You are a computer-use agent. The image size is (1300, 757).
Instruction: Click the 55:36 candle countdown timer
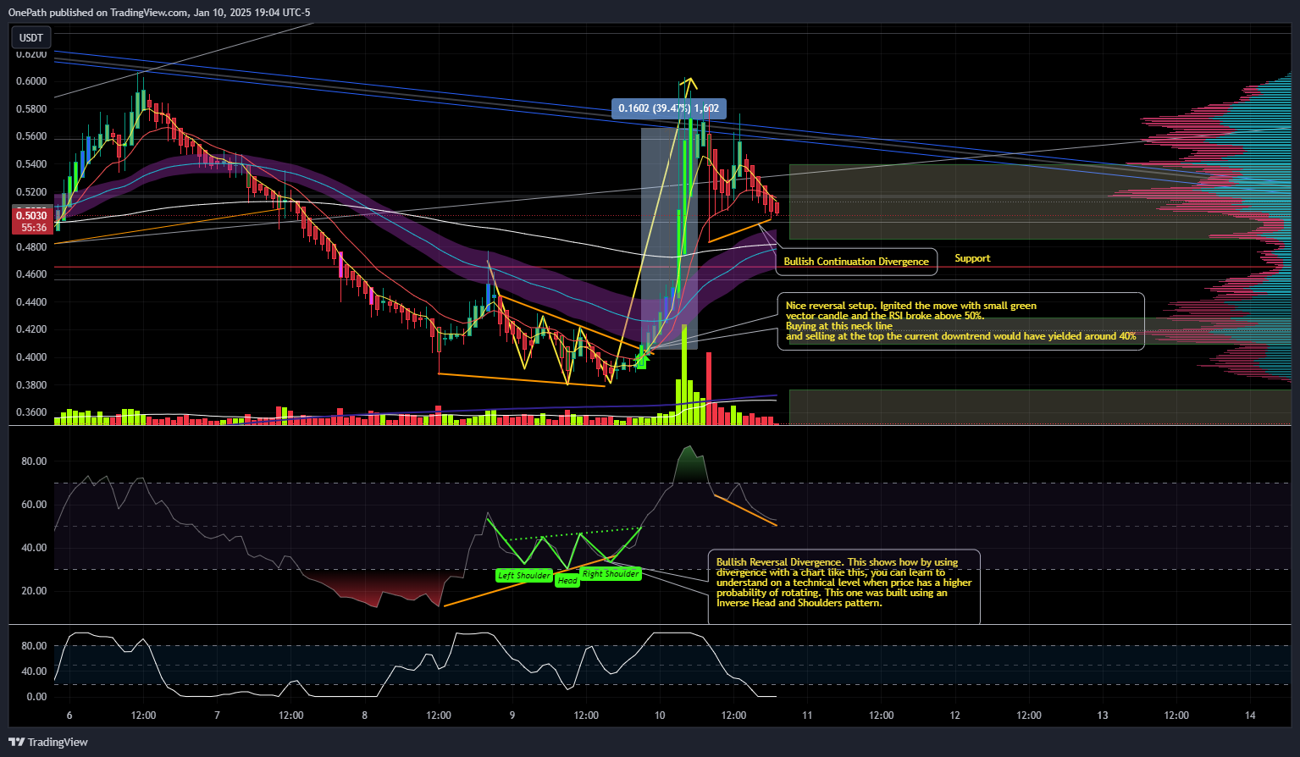pyautogui.click(x=34, y=228)
